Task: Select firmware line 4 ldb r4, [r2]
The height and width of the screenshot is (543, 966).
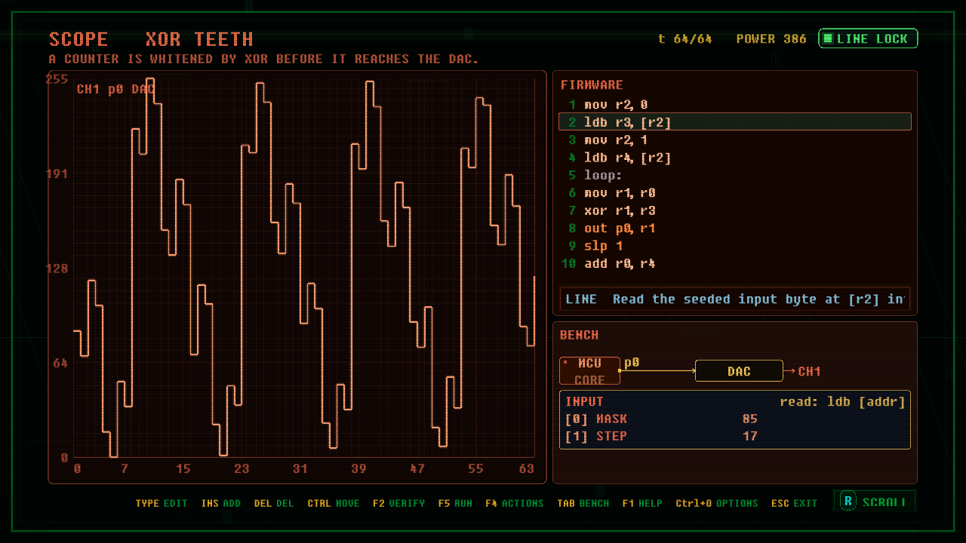Action: coord(734,158)
